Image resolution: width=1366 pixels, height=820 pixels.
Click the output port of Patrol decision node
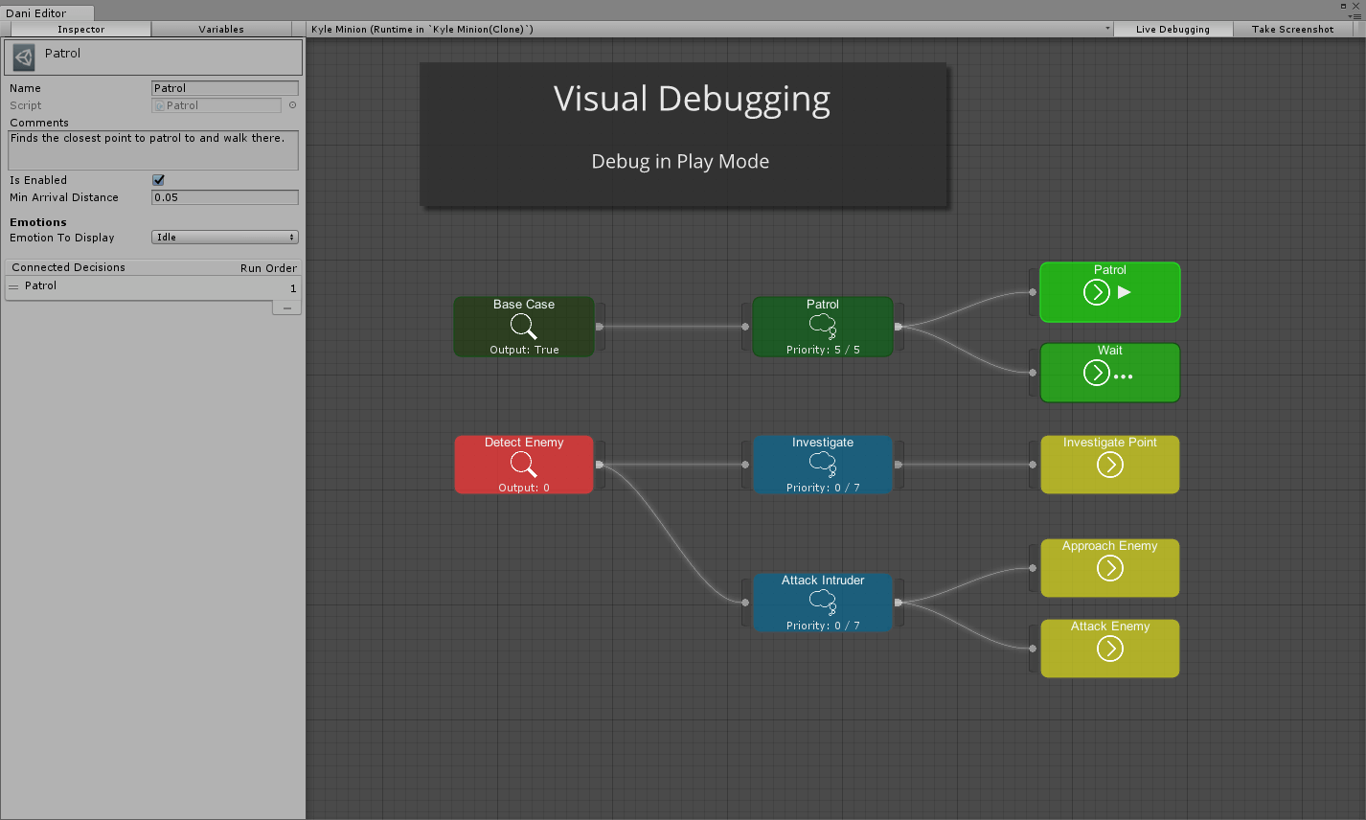coord(899,327)
